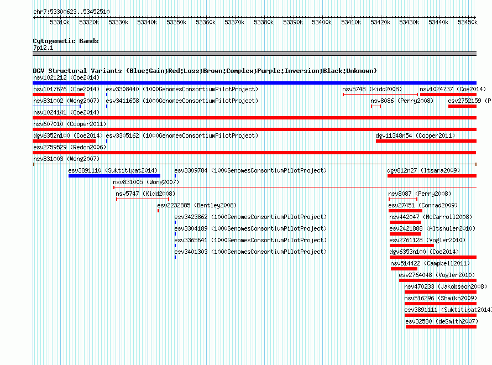
Task: Click nsv470233 (Jakobsson2008) label
Action: coord(446,286)
